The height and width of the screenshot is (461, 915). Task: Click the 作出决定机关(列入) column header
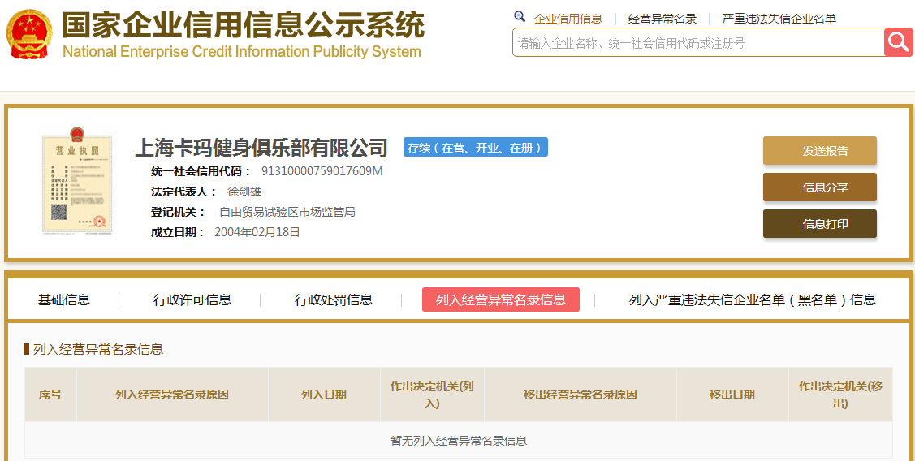[x=432, y=394]
